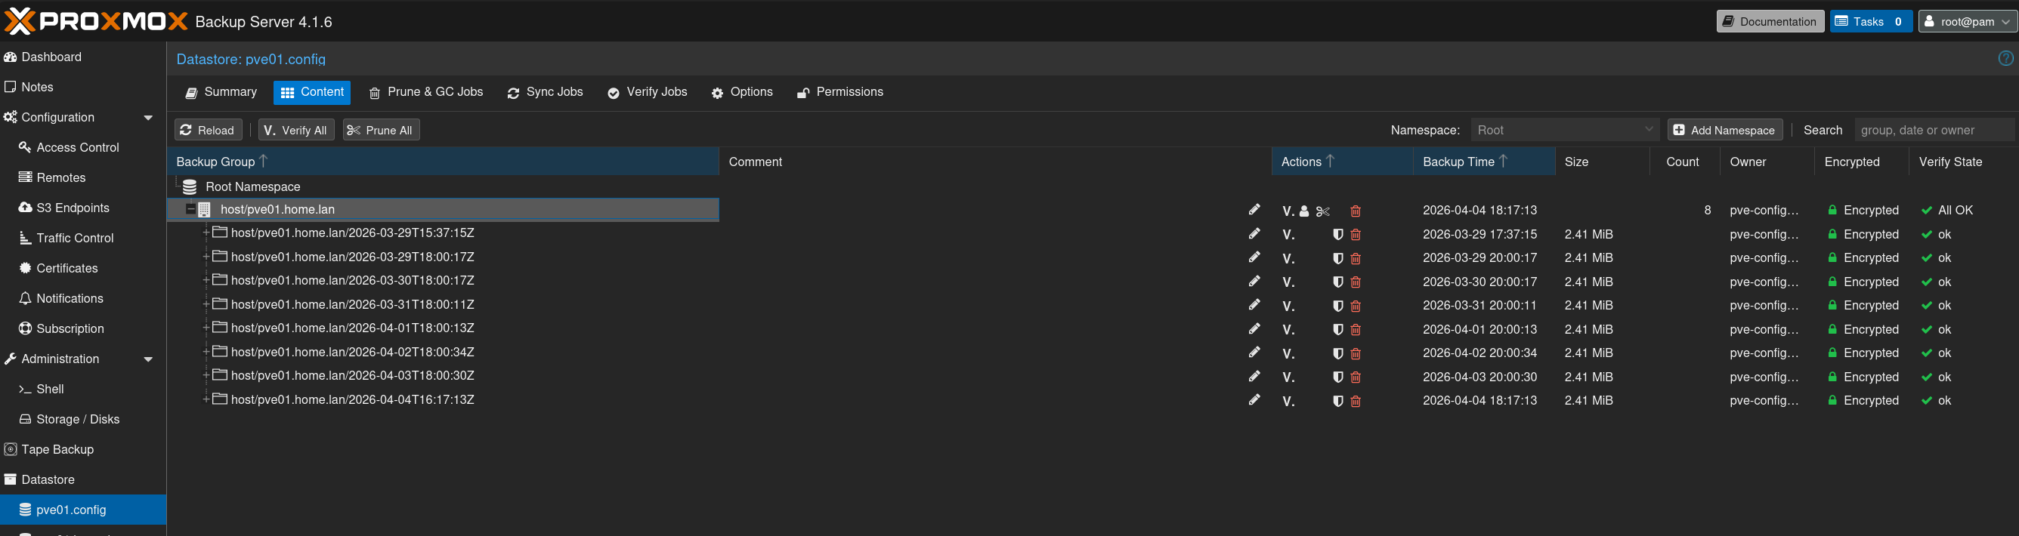This screenshot has height=536, width=2019.
Task: Remove snapshot 2026-03-29T18:00:17Z via the trash icon
Action: [x=1356, y=258]
